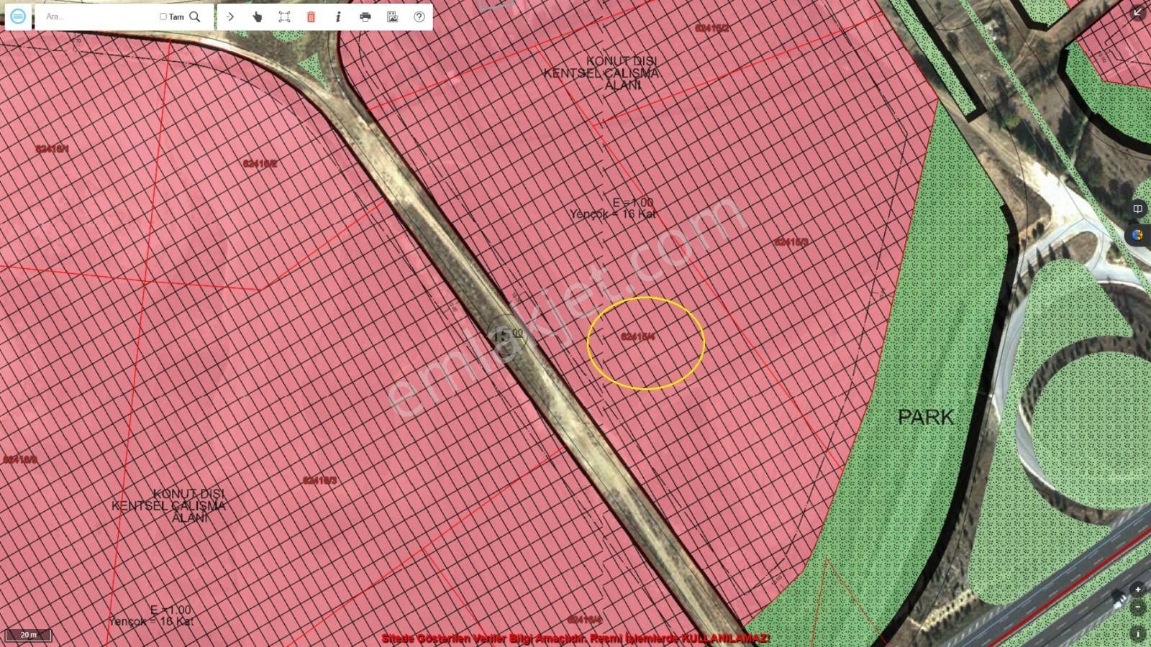1151x647 pixels.
Task: Open the book legend button on right edge
Action: tap(1138, 208)
